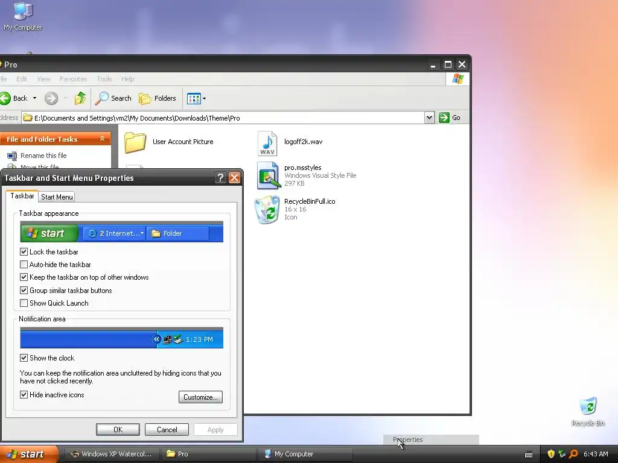
Task: Switch to Pro taskbar button
Action: point(208,454)
